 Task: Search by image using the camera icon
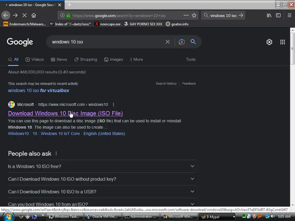[181, 42]
